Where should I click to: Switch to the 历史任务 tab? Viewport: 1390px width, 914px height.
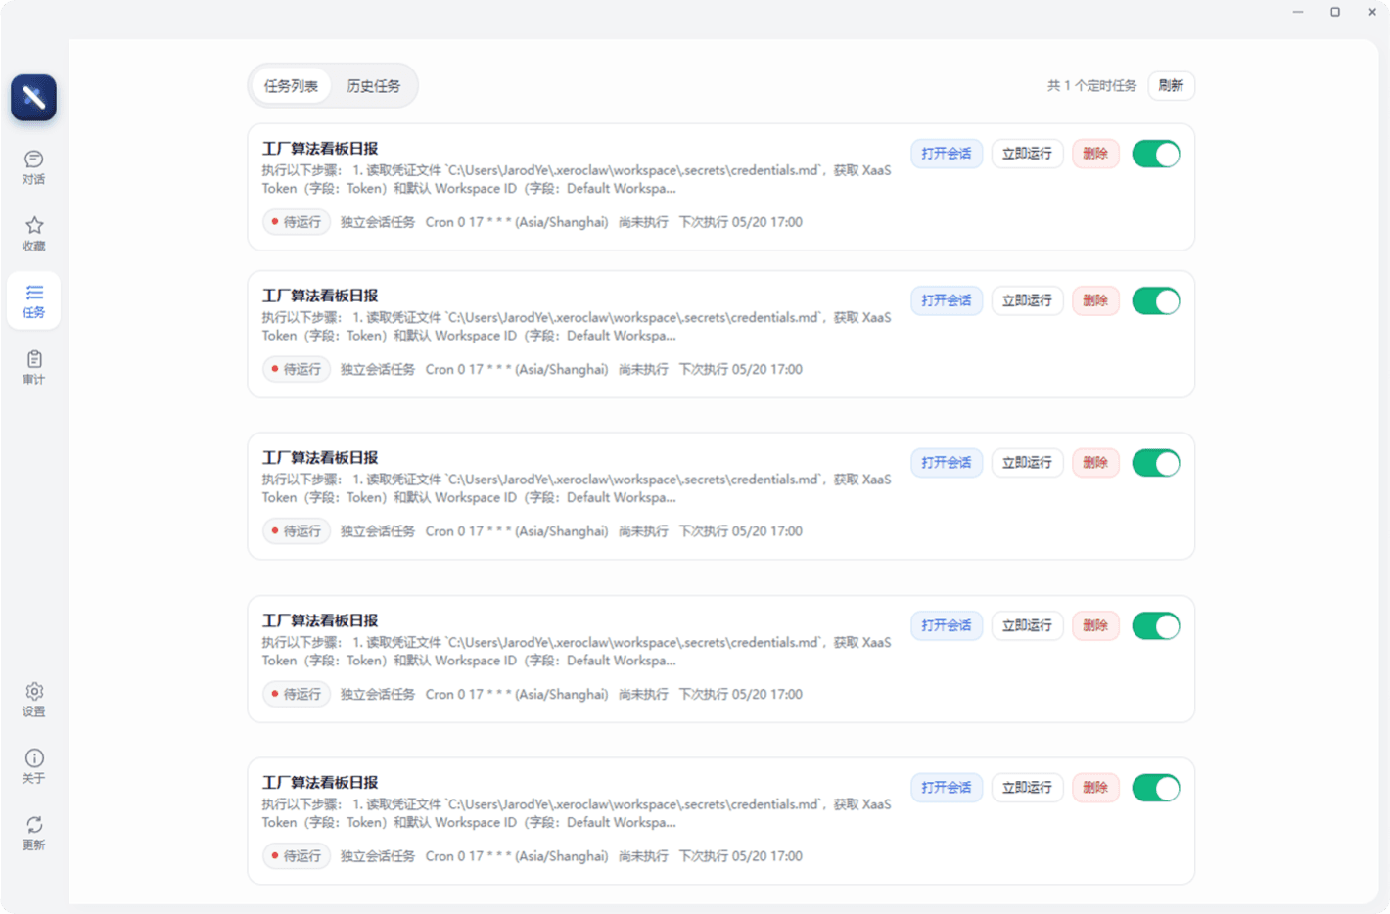[x=373, y=86]
